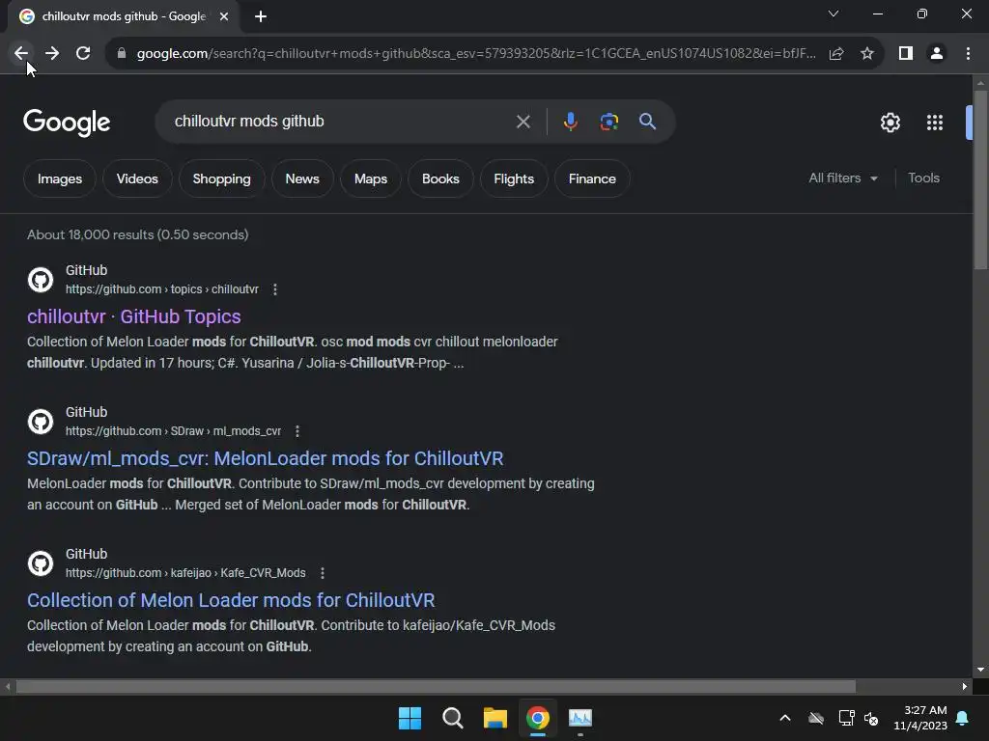Filter results by Videos
Image resolution: width=989 pixels, height=741 pixels.
(x=137, y=178)
